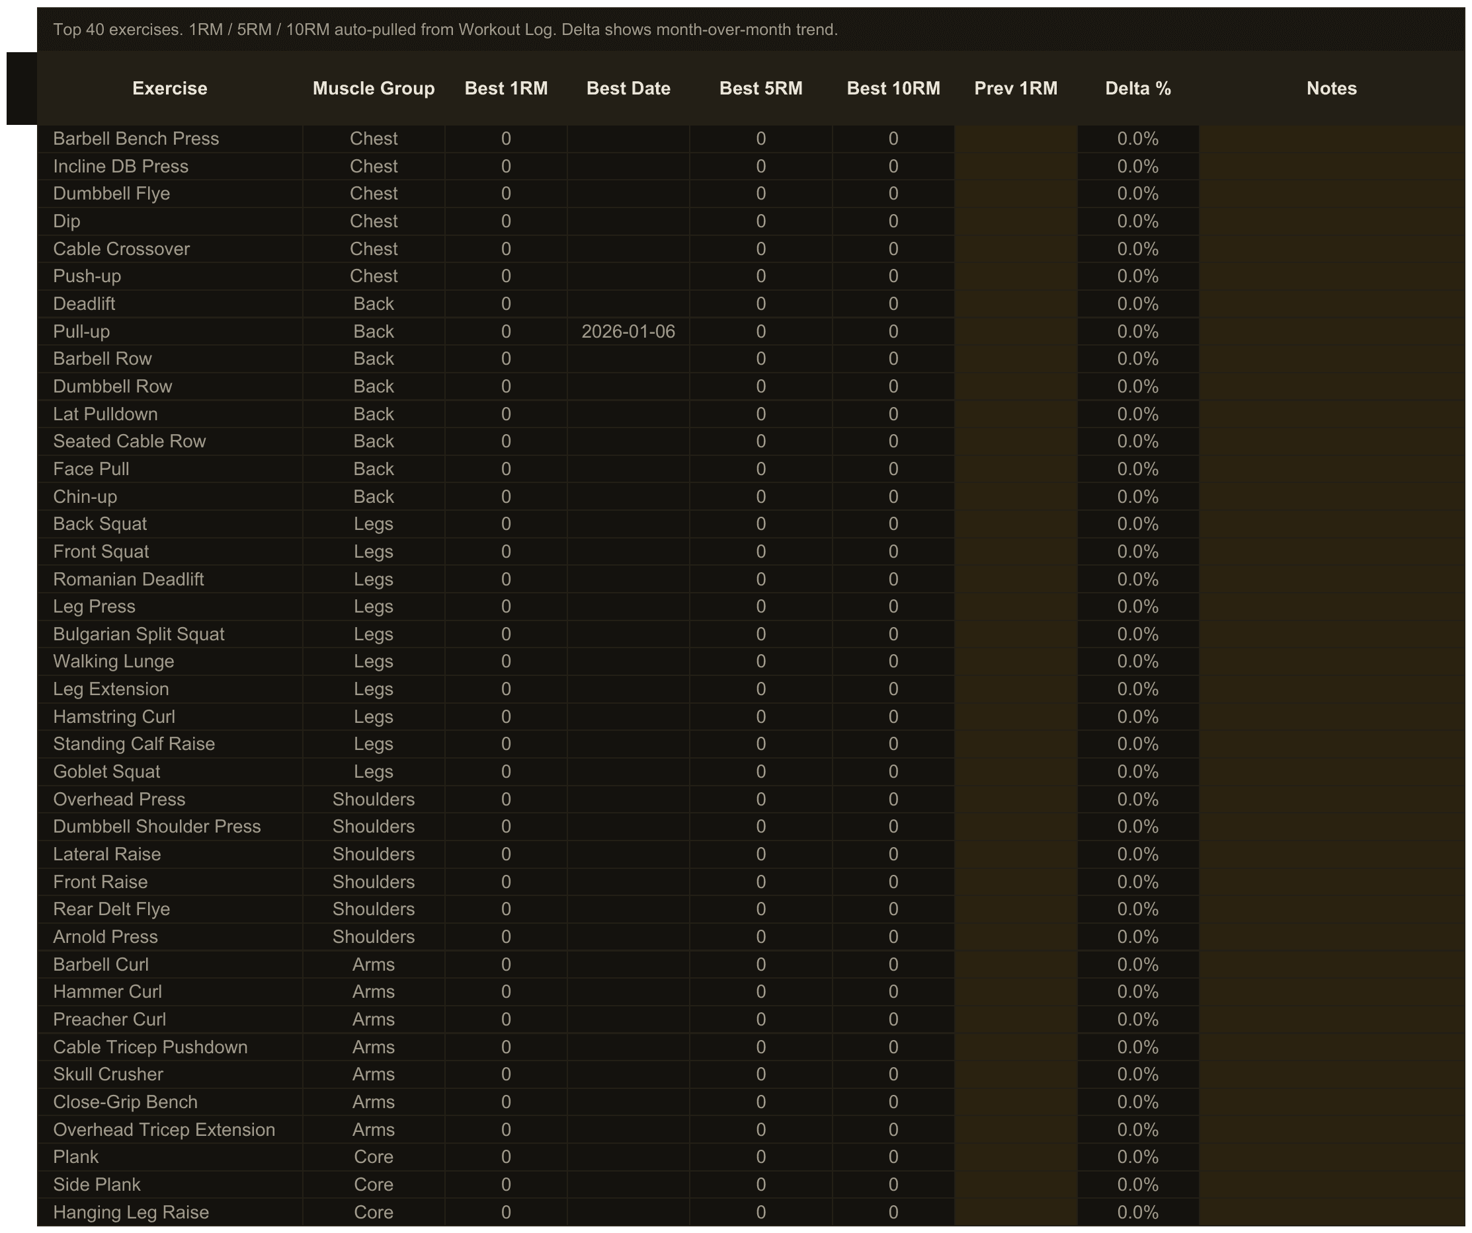
Task: Click Prev 1RM input for Barbell Bench Press
Action: pyautogui.click(x=1016, y=139)
